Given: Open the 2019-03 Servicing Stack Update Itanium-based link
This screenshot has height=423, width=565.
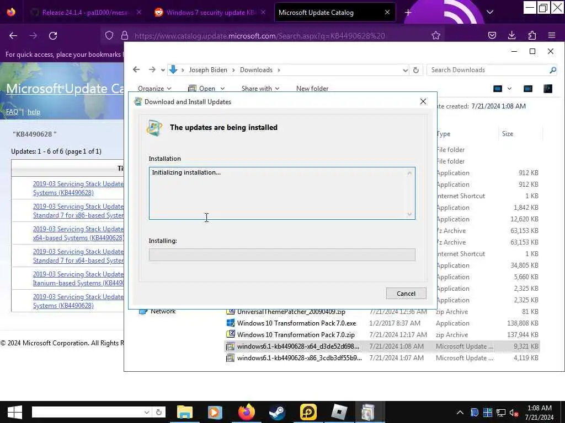Looking at the screenshot, I should coord(78,278).
